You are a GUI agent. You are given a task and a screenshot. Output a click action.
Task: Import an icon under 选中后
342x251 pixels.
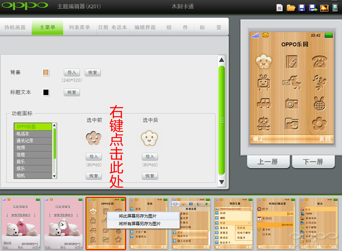pos(150,157)
